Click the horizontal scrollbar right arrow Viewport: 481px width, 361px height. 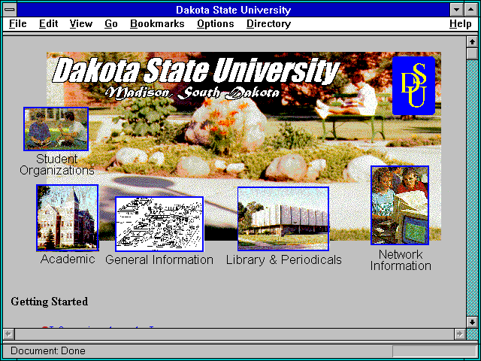coord(459,334)
